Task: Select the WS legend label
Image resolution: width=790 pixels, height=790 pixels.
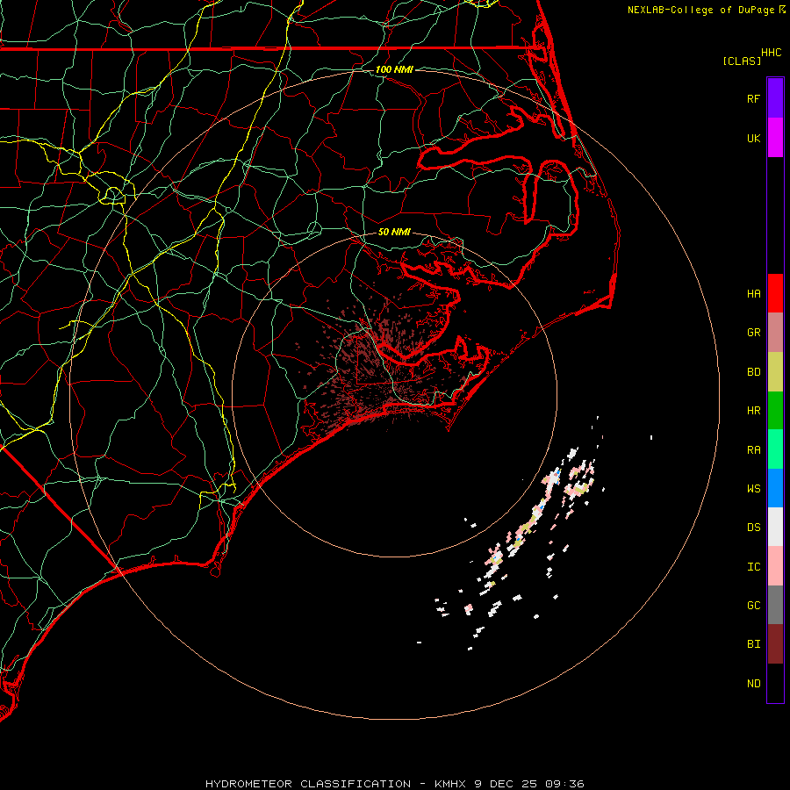Action: [x=753, y=489]
